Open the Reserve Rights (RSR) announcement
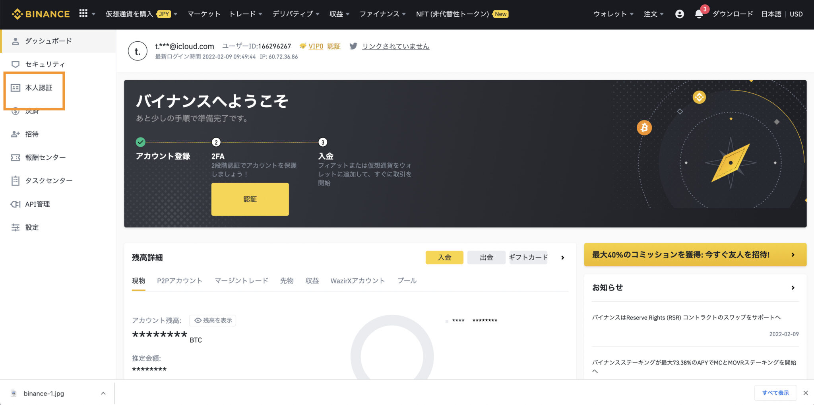 686,318
